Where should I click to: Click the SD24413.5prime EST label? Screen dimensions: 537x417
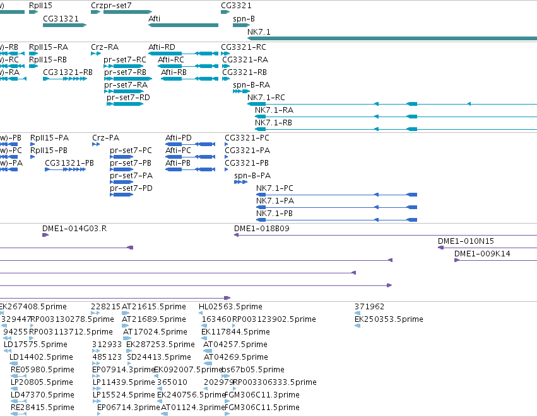point(159,357)
